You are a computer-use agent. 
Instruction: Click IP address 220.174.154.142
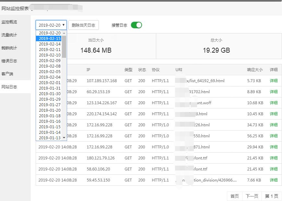tap(102, 114)
